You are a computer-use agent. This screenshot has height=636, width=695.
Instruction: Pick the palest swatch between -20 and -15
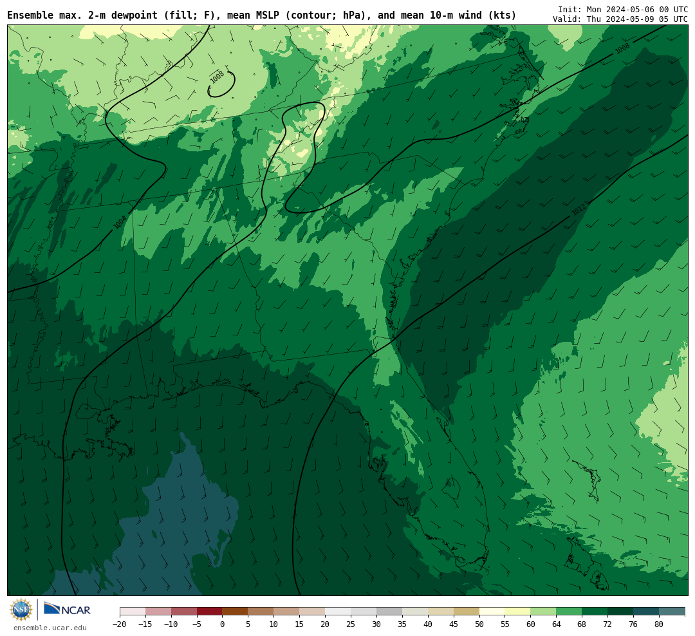point(133,612)
